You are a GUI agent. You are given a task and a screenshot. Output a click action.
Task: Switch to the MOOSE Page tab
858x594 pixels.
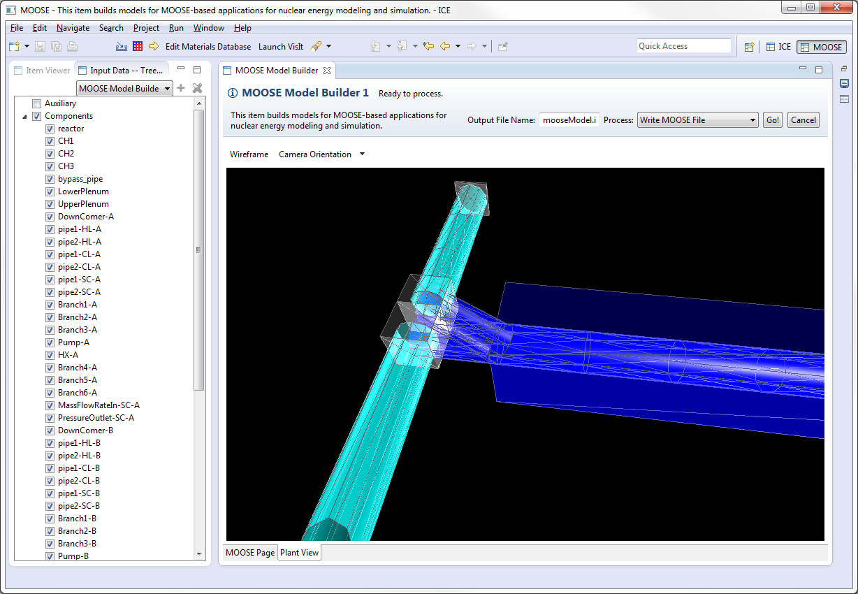click(x=250, y=553)
